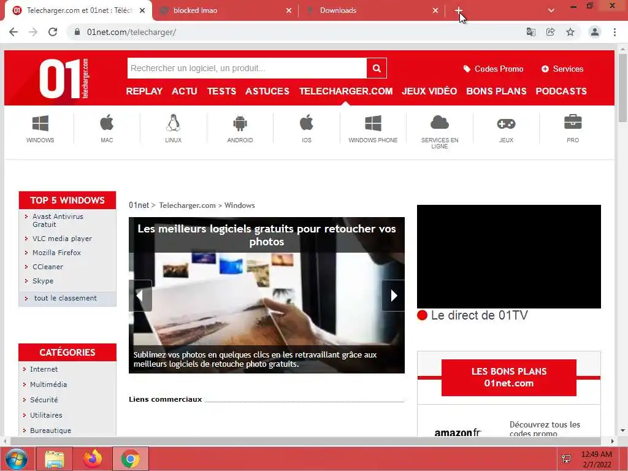Show the next carousel slide

tap(393, 296)
